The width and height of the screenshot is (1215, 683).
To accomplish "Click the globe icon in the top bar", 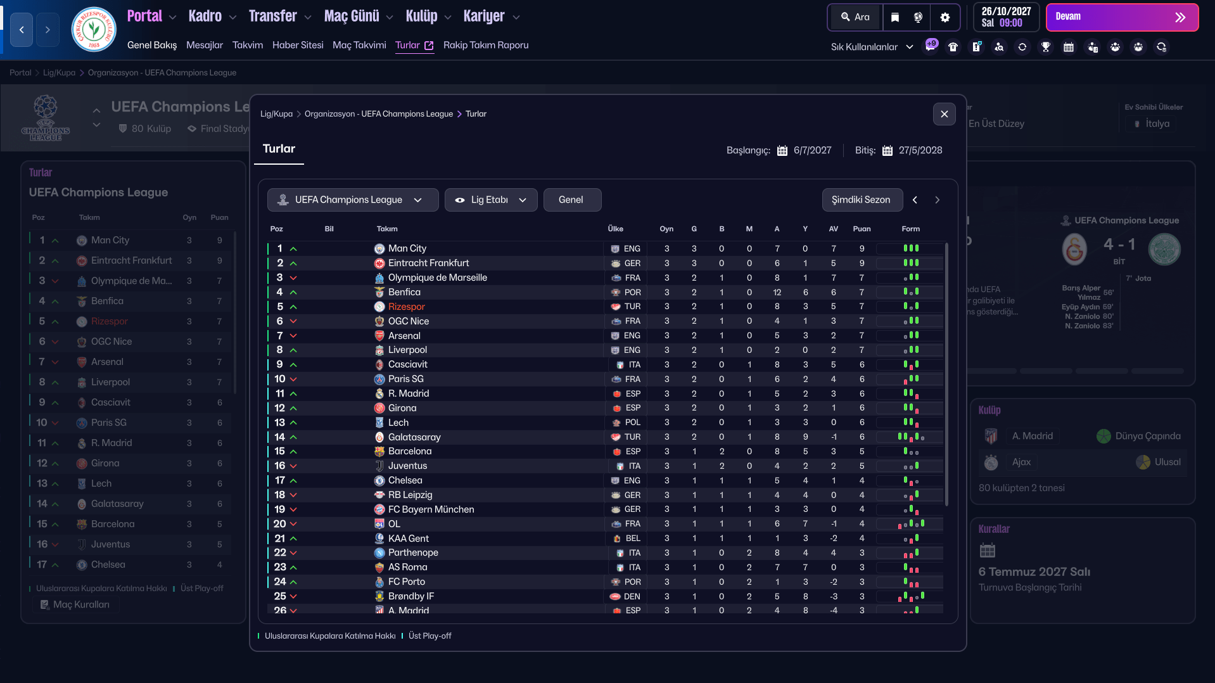I will click(x=918, y=17).
